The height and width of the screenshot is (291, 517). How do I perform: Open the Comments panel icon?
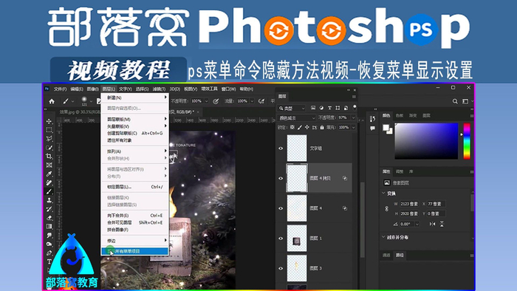tap(372, 129)
